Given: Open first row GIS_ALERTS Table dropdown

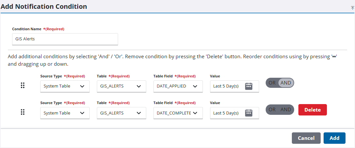Looking at the screenshot, I should tap(121, 86).
